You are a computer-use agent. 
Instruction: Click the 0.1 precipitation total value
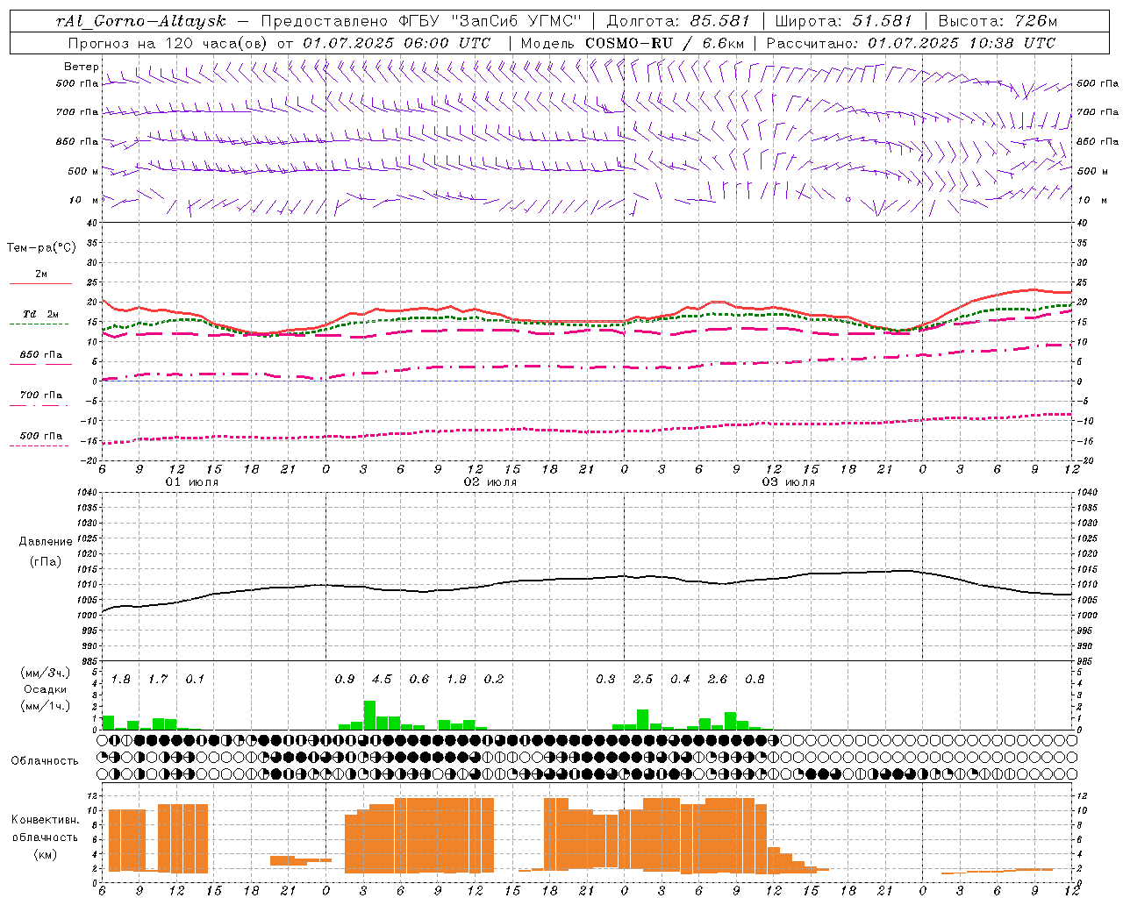(195, 680)
